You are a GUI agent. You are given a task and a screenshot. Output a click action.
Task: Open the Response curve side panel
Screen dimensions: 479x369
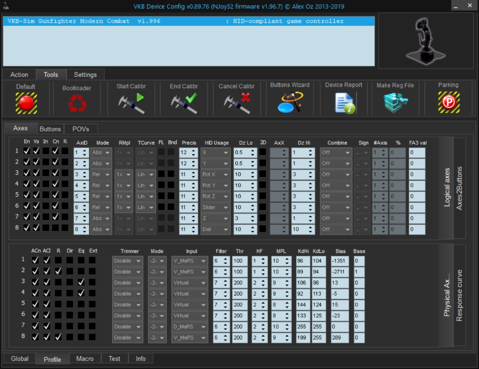[459, 295]
